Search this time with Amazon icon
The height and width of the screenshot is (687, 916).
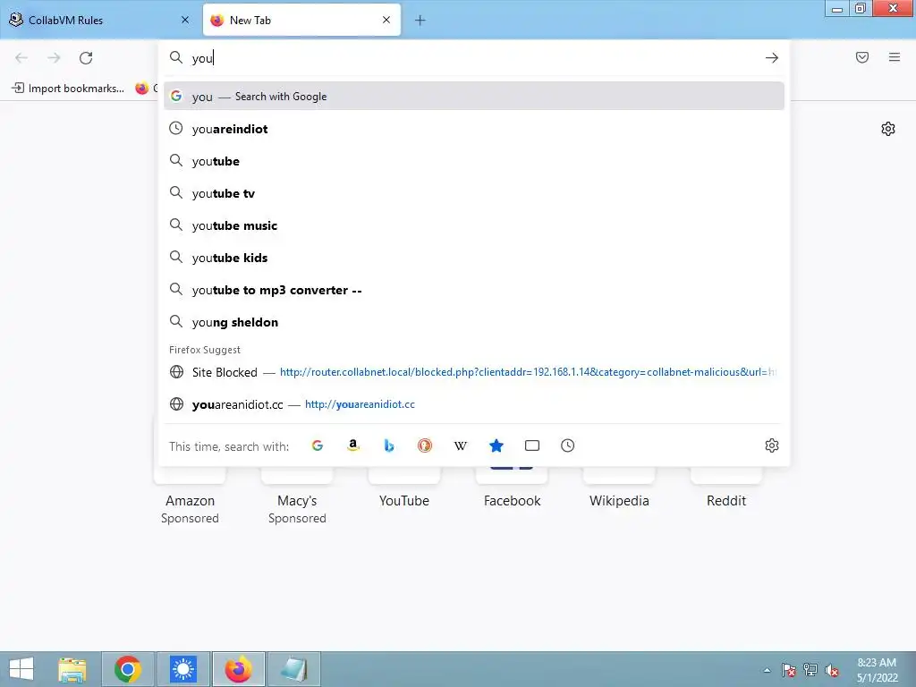(x=352, y=445)
